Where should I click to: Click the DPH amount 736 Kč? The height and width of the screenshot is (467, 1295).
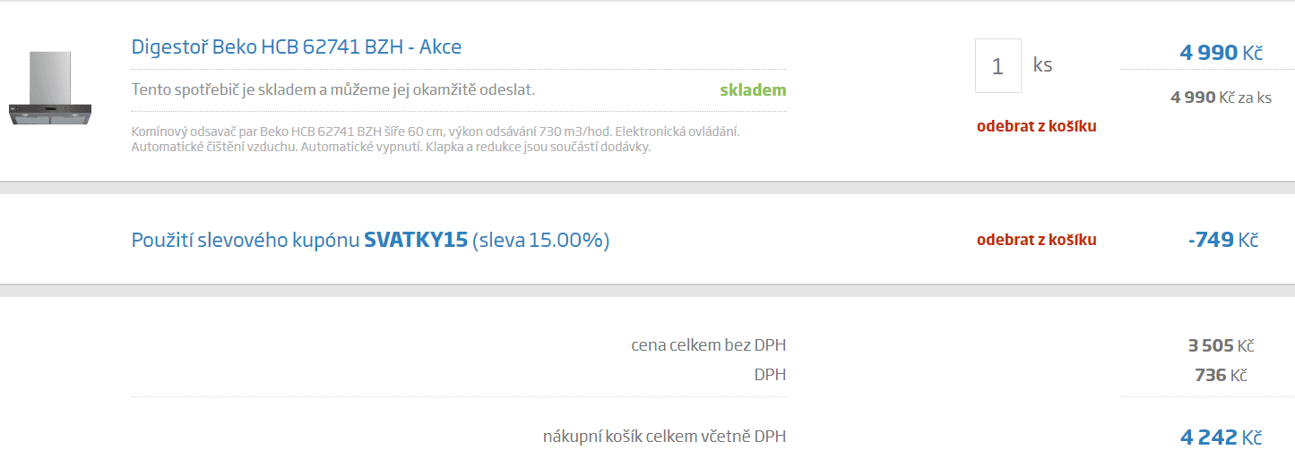[1221, 375]
